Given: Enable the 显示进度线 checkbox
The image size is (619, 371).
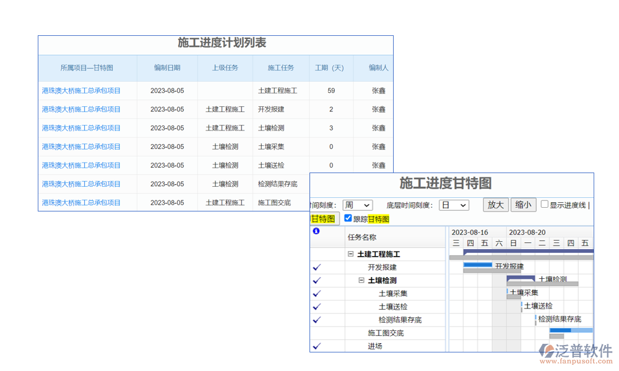Looking at the screenshot, I should [x=545, y=205].
